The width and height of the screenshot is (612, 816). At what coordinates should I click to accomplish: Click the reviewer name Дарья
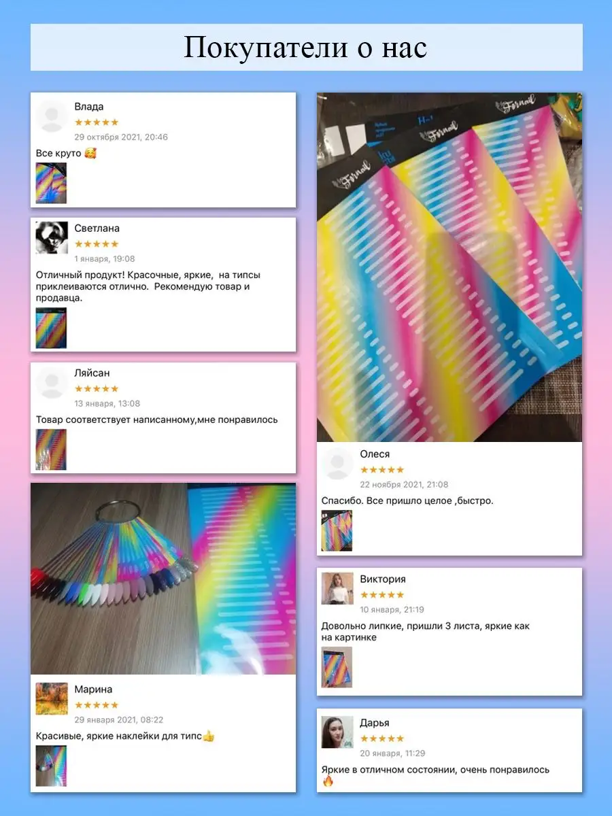(x=375, y=723)
